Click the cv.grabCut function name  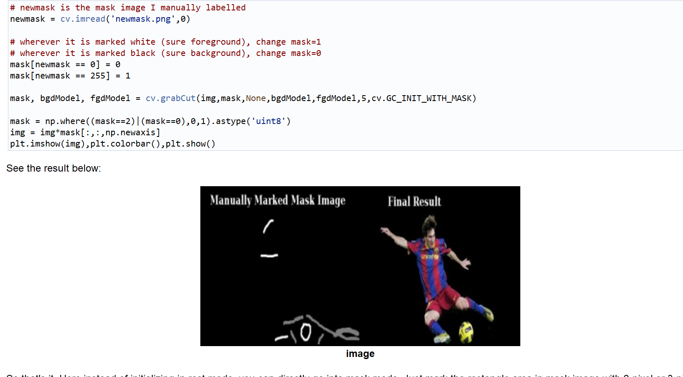click(171, 98)
